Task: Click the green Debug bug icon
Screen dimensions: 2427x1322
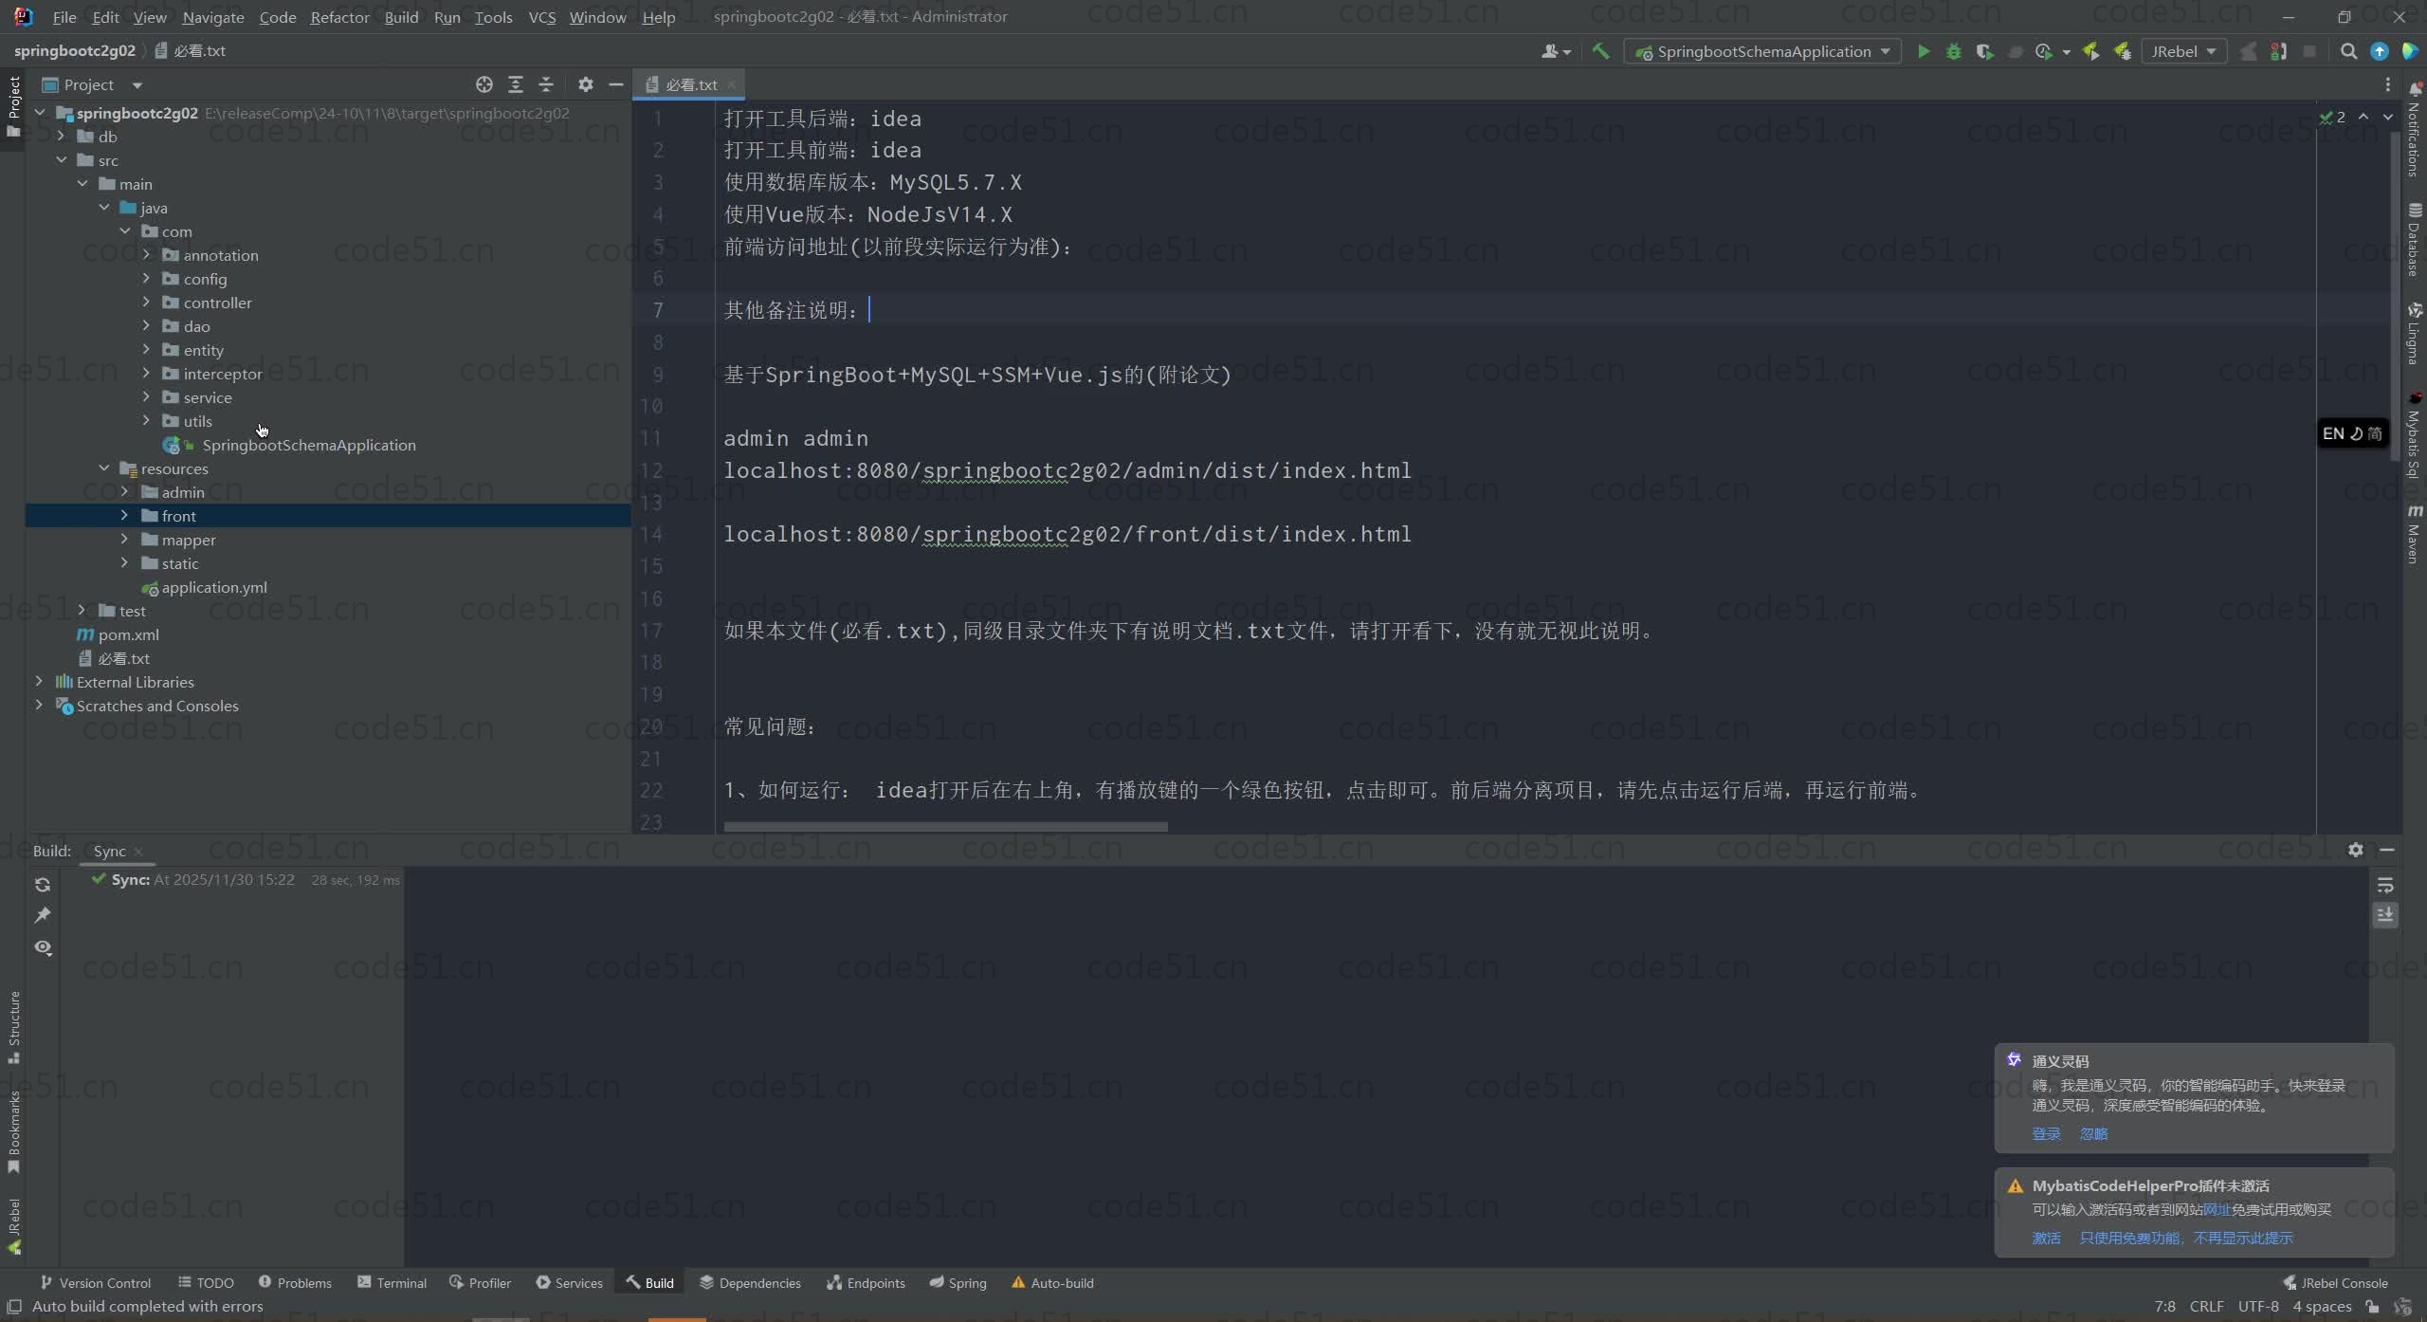Action: pyautogui.click(x=1953, y=51)
